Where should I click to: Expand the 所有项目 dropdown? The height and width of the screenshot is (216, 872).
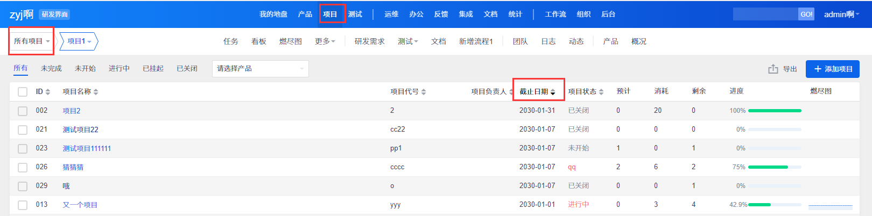(31, 41)
